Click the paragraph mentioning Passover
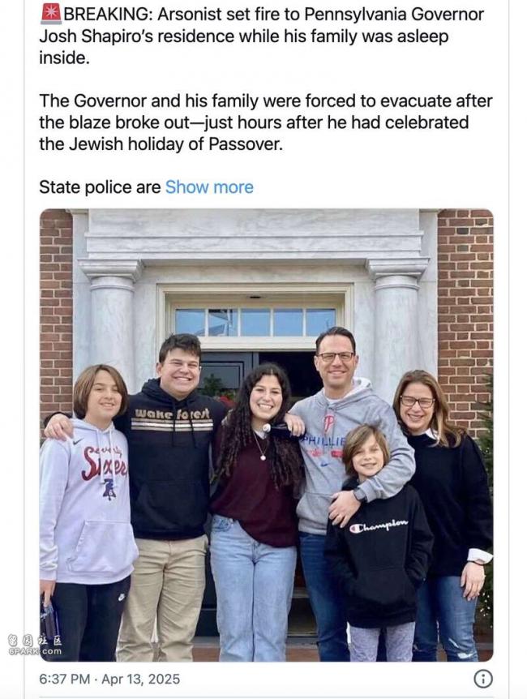The height and width of the screenshot is (699, 527). 266,122
